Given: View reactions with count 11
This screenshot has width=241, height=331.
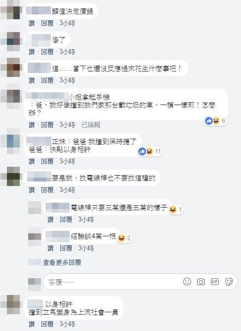Looking at the screenshot, I should (150, 151).
